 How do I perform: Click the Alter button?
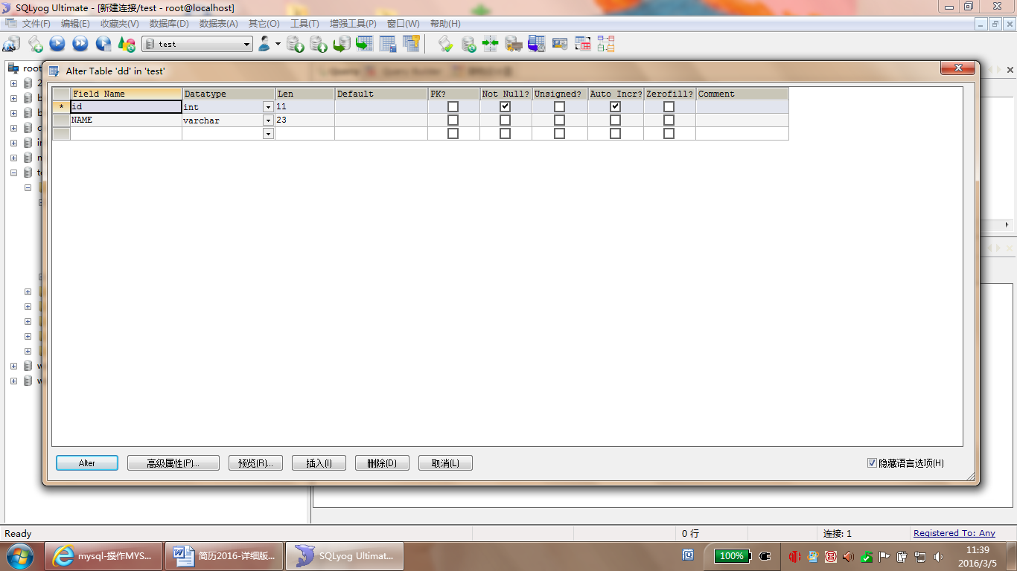tap(87, 463)
